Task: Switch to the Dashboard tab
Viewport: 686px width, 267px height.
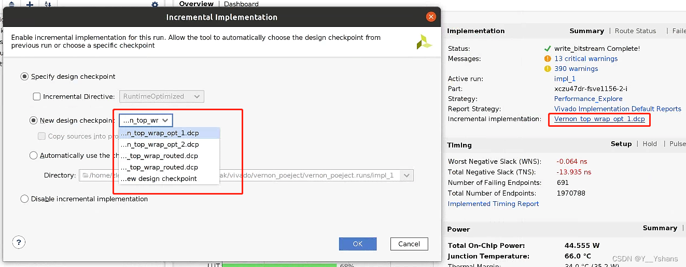Action: 241,4
